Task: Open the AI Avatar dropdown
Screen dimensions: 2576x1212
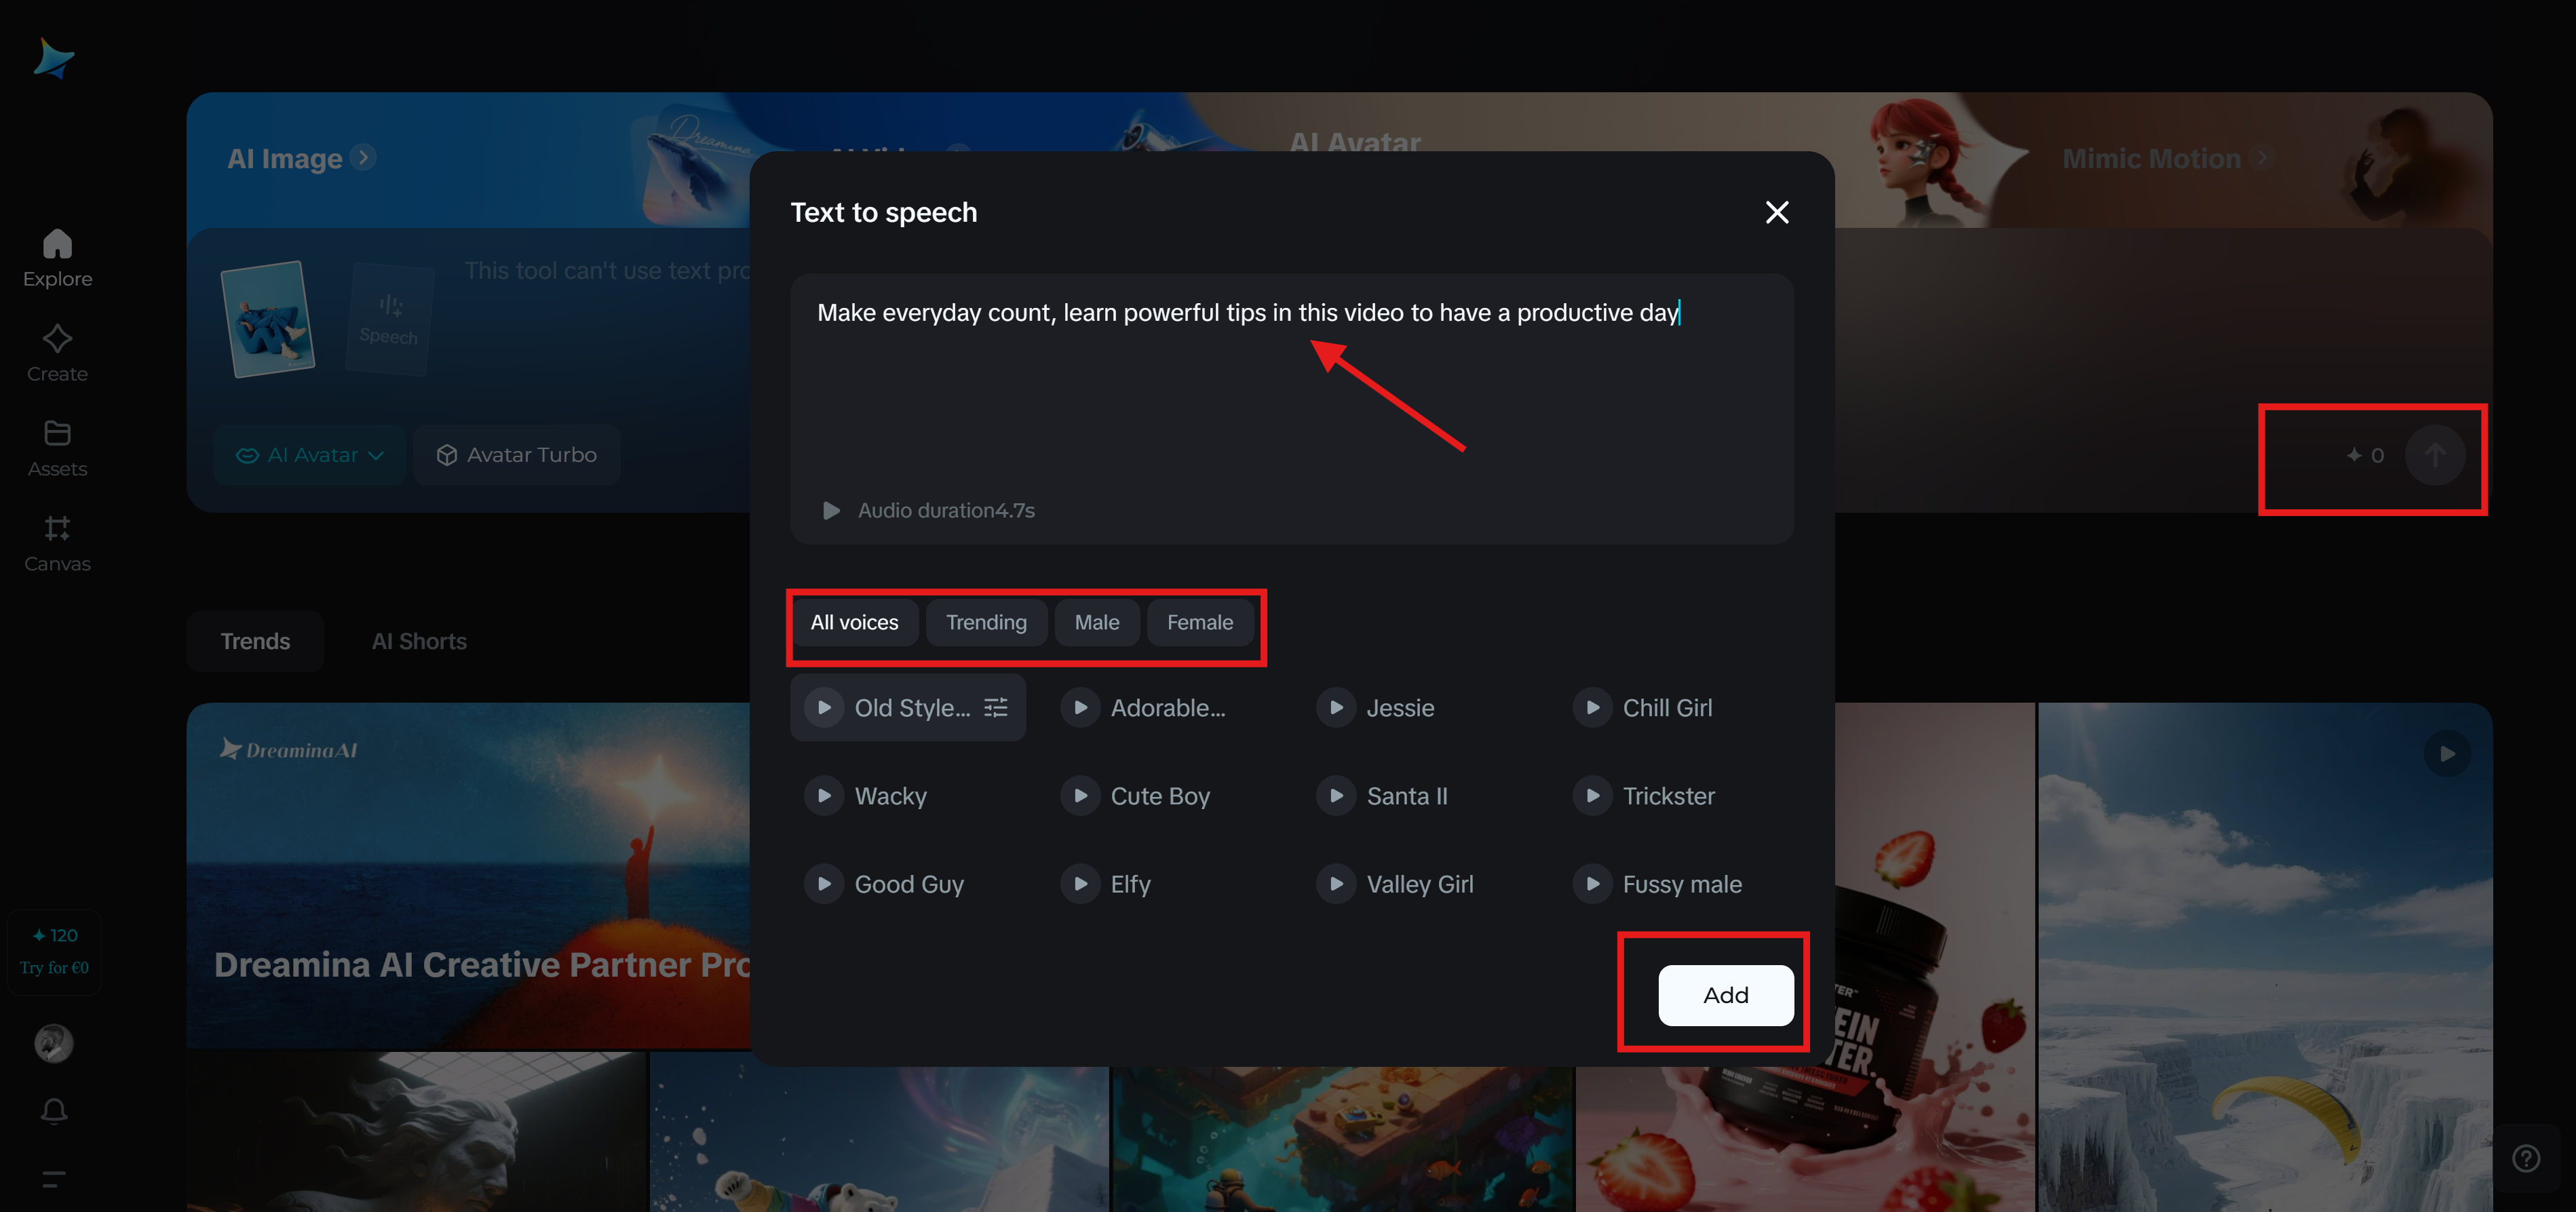Action: coord(310,455)
